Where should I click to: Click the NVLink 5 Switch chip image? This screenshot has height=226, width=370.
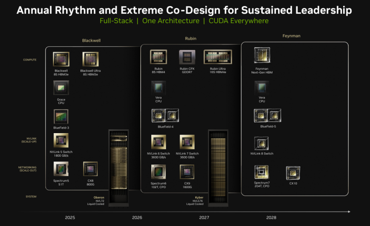click(x=61, y=140)
